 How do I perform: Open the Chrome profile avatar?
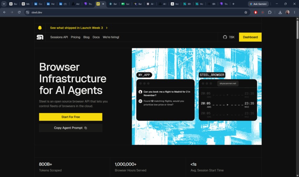pyautogui.click(x=287, y=12)
